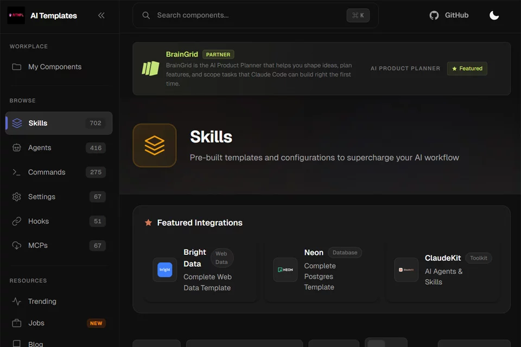Collapse the sidebar with double chevron

pos(101,15)
